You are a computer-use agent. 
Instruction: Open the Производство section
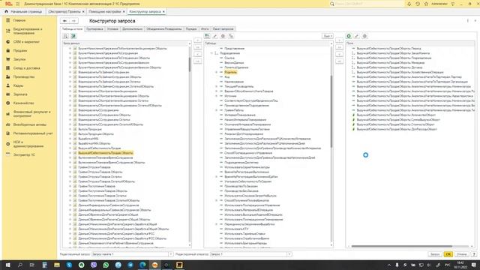[24, 76]
